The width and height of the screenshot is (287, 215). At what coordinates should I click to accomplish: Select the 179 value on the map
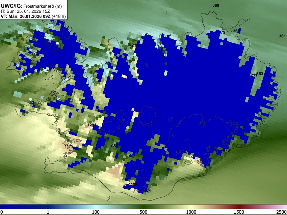(x=222, y=32)
